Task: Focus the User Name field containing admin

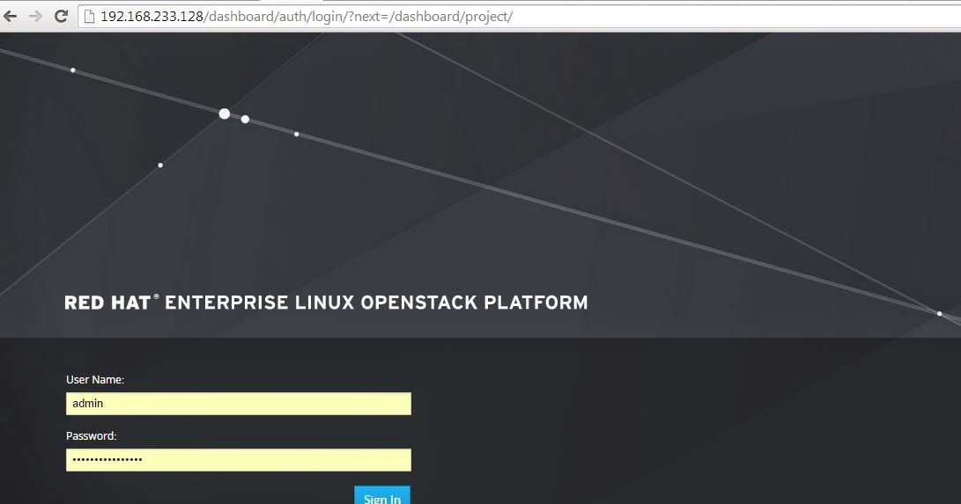Action: 239,404
